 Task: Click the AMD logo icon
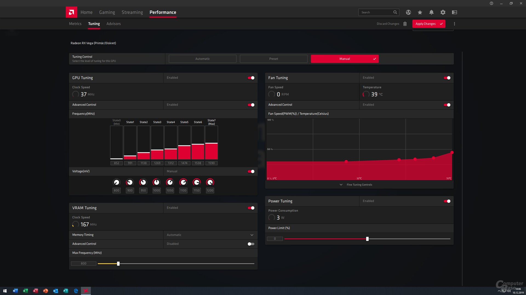click(x=71, y=12)
